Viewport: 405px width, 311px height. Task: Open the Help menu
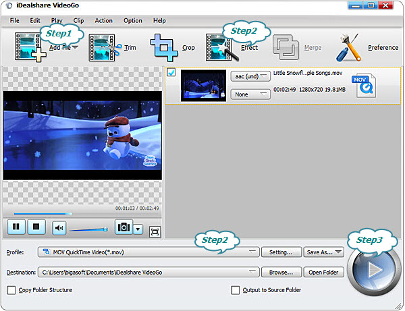click(159, 21)
